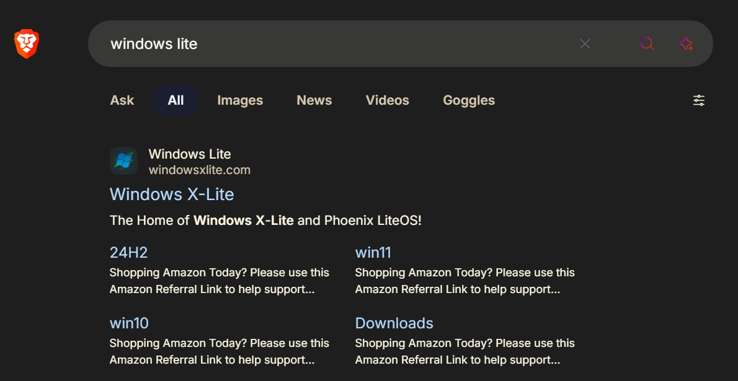Image resolution: width=738 pixels, height=381 pixels.
Task: Open the Windows X-Lite result title
Action: 172,195
